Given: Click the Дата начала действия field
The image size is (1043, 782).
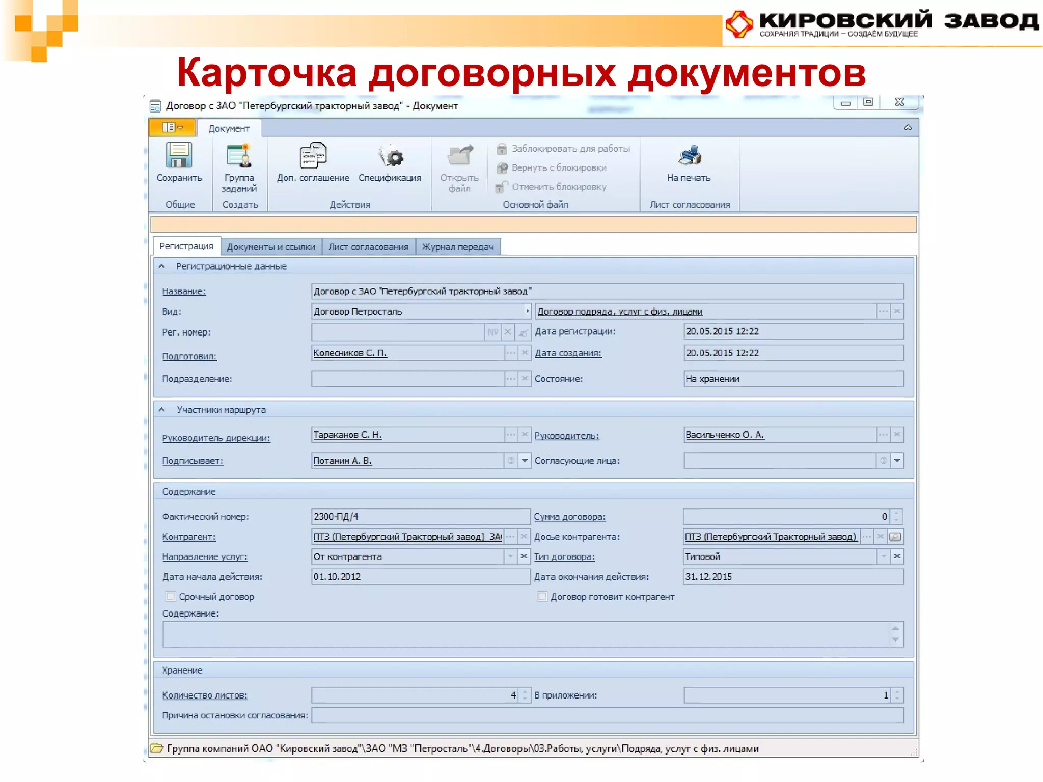Looking at the screenshot, I should [421, 577].
